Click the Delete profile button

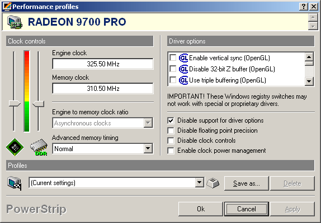coord(292,183)
